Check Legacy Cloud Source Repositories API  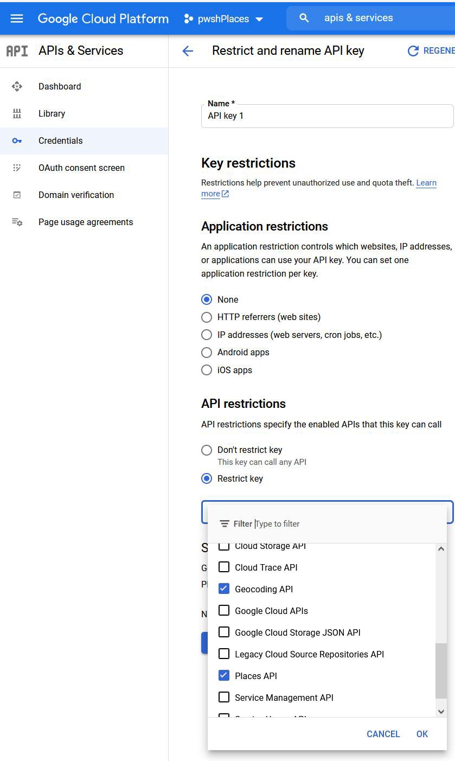(x=224, y=654)
